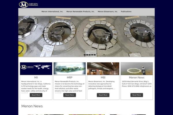Click the '16550 West Bernardo Drive' address text

[137, 84]
